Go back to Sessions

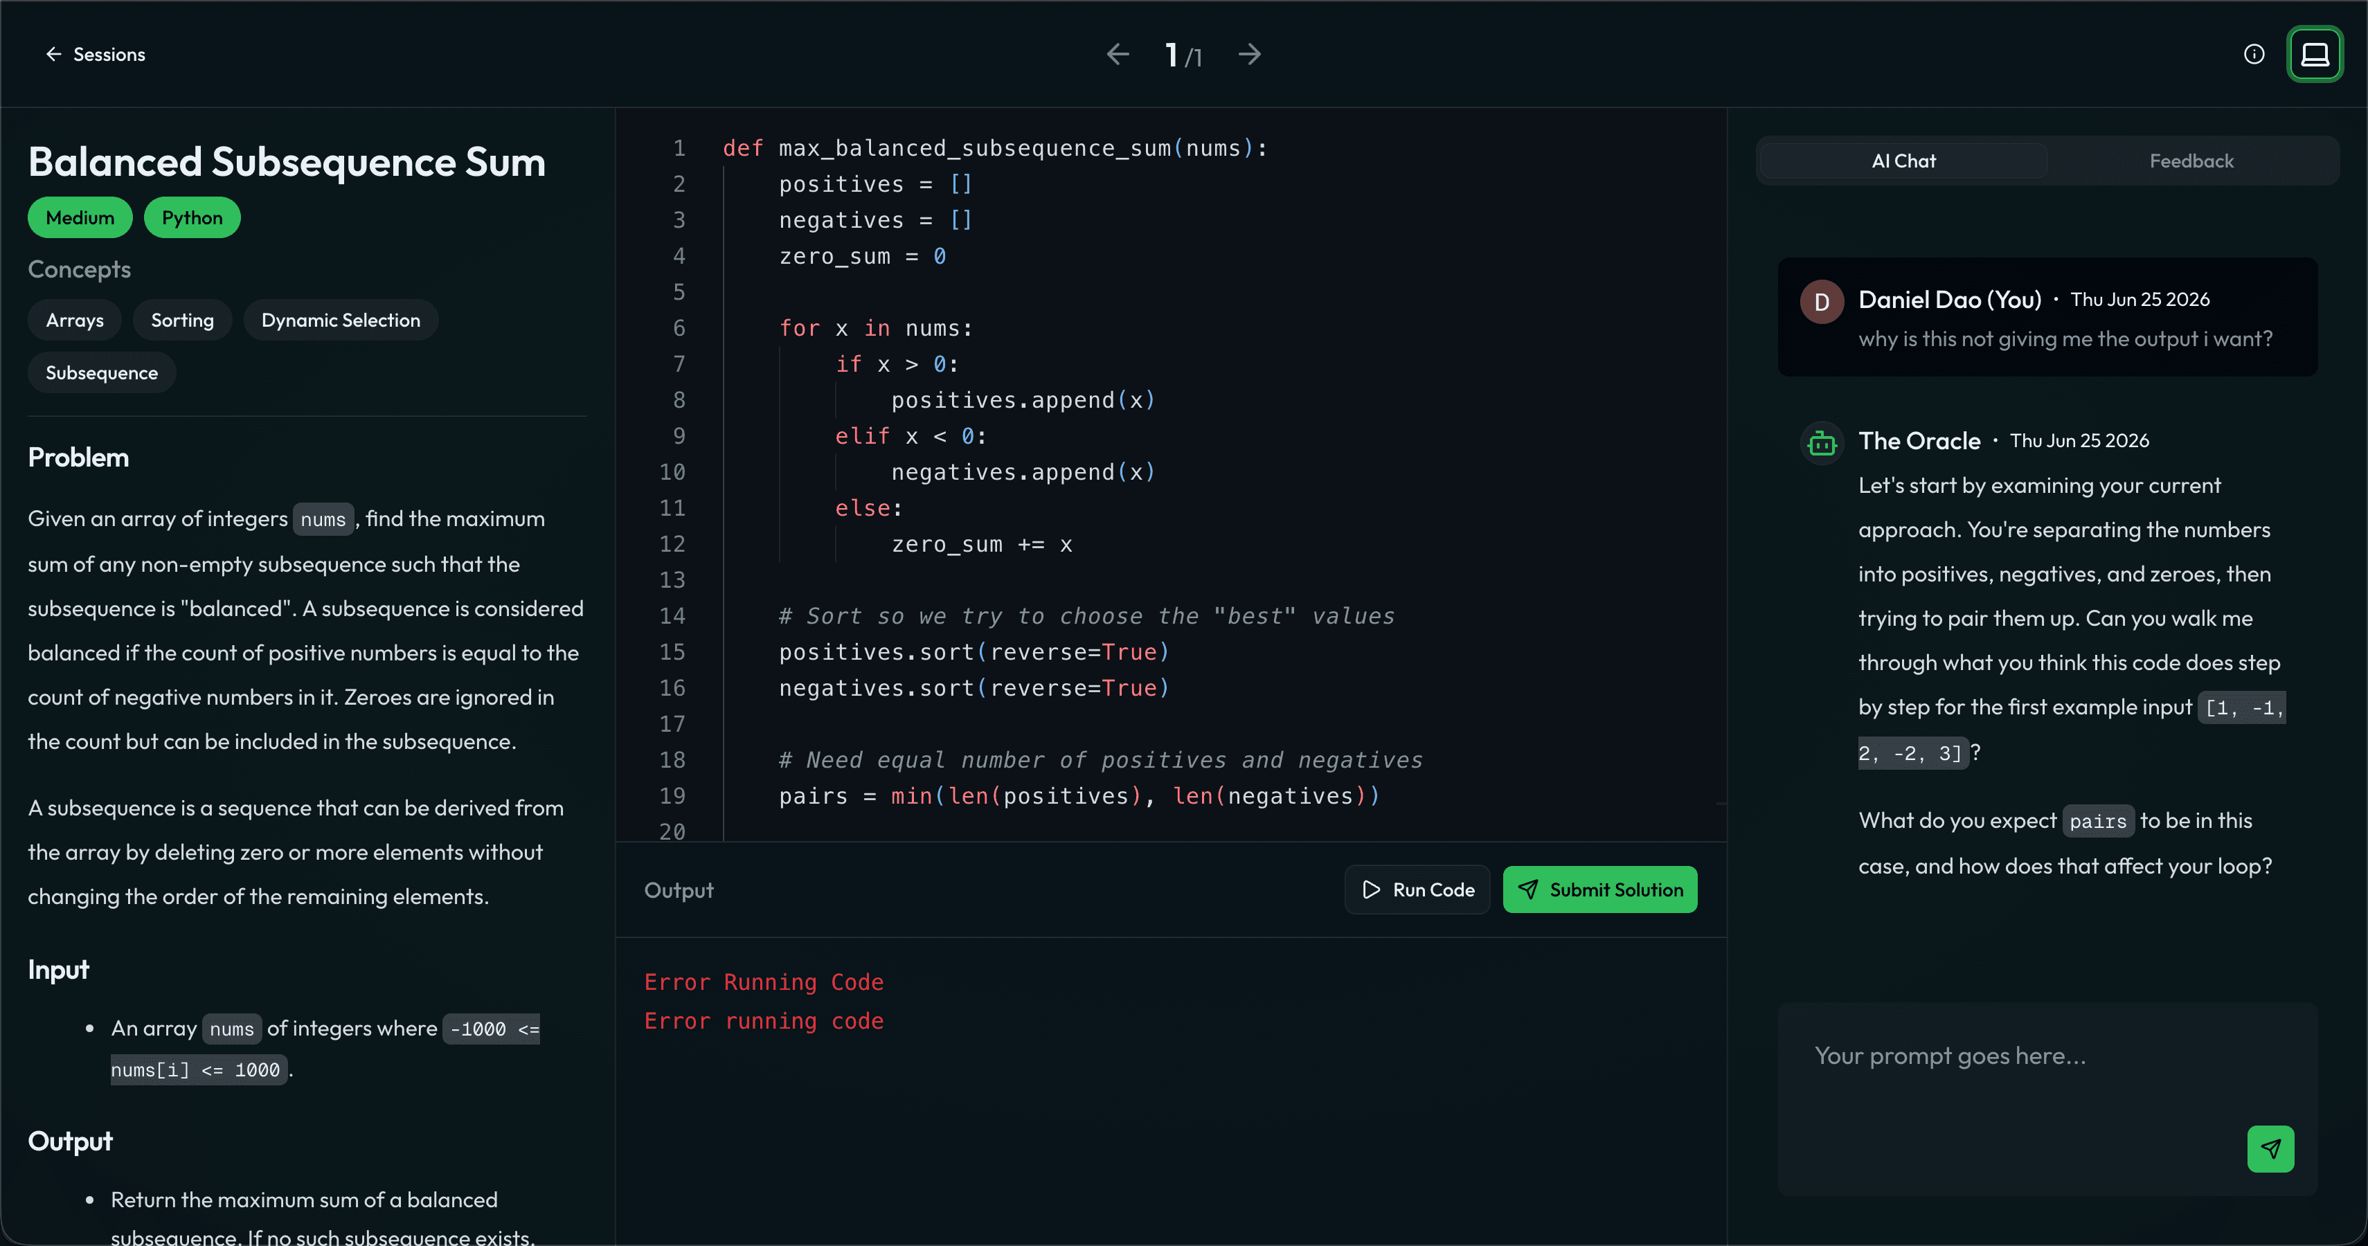[x=95, y=54]
